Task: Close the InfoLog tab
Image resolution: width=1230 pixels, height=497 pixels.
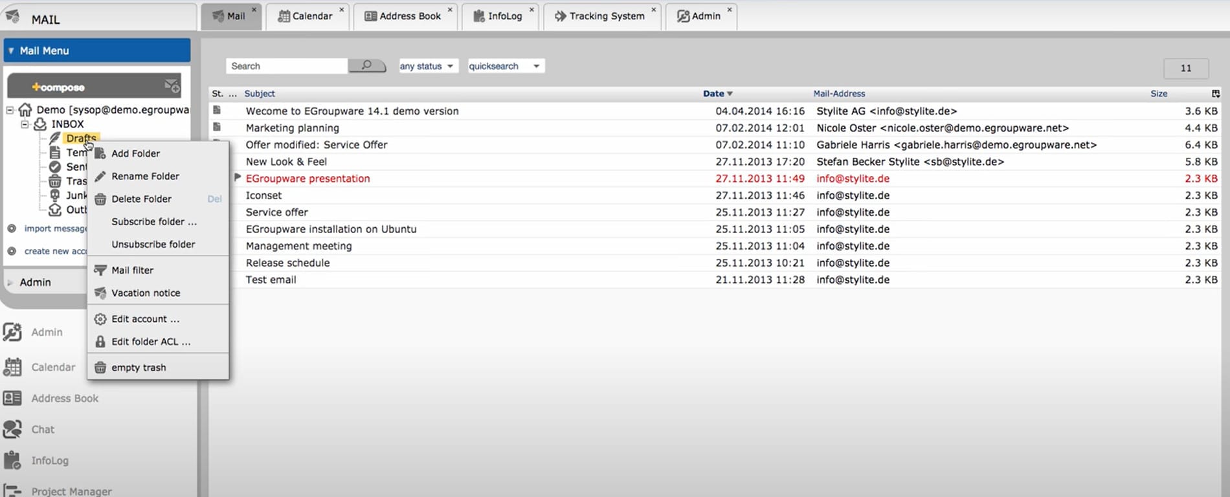Action: (531, 10)
